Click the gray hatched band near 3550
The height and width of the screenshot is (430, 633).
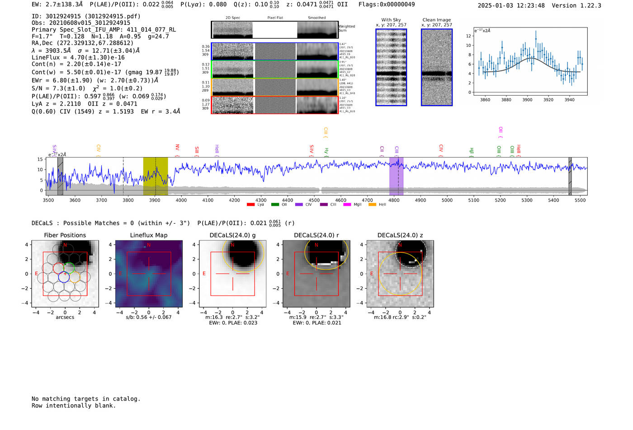tap(60, 176)
